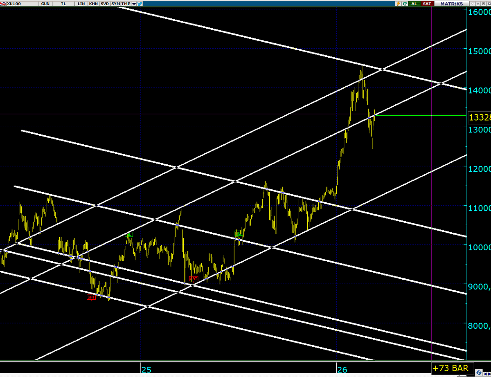Expand the window options triangle dropdown
Image resolution: width=491 pixels, height=377 pixels.
coord(473,4)
